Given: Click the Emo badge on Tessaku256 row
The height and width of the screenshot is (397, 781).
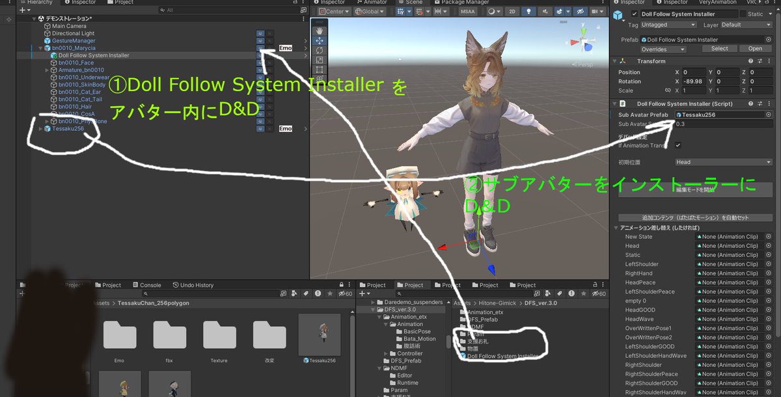Looking at the screenshot, I should coord(285,129).
